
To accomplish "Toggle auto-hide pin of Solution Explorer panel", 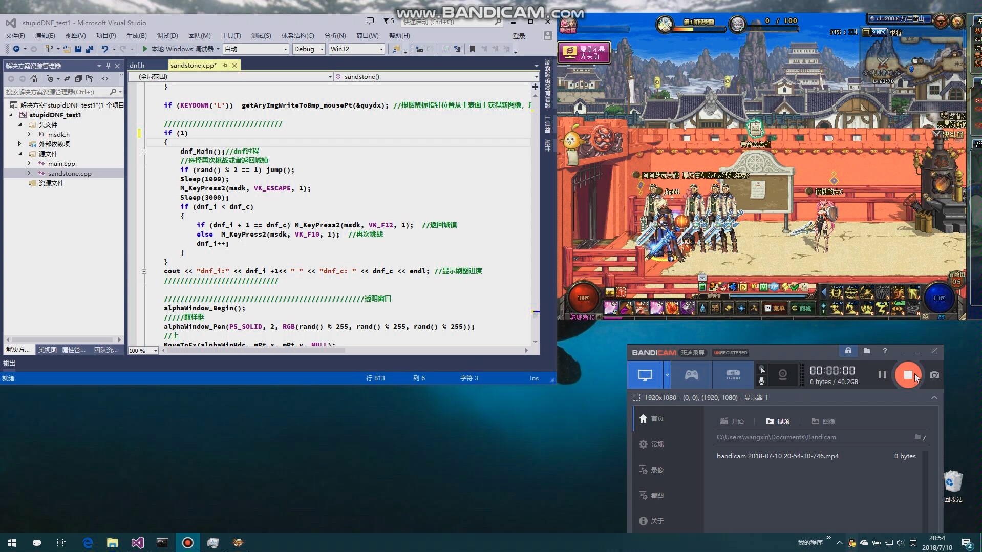I will [108, 66].
